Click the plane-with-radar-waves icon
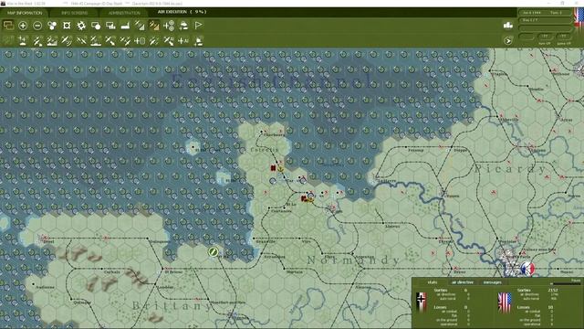This screenshot has width=584, height=329. tap(67, 40)
